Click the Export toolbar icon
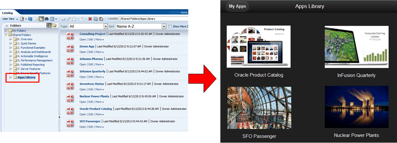 [82, 19]
